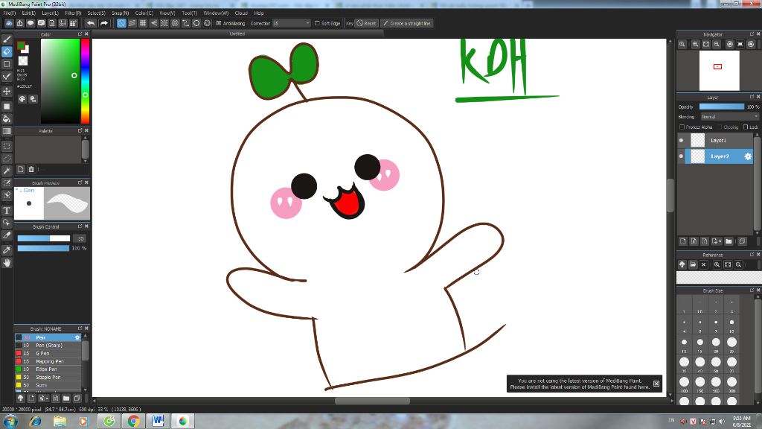The width and height of the screenshot is (762, 429).
Task: Enable the grid snap icon
Action: tap(143, 23)
